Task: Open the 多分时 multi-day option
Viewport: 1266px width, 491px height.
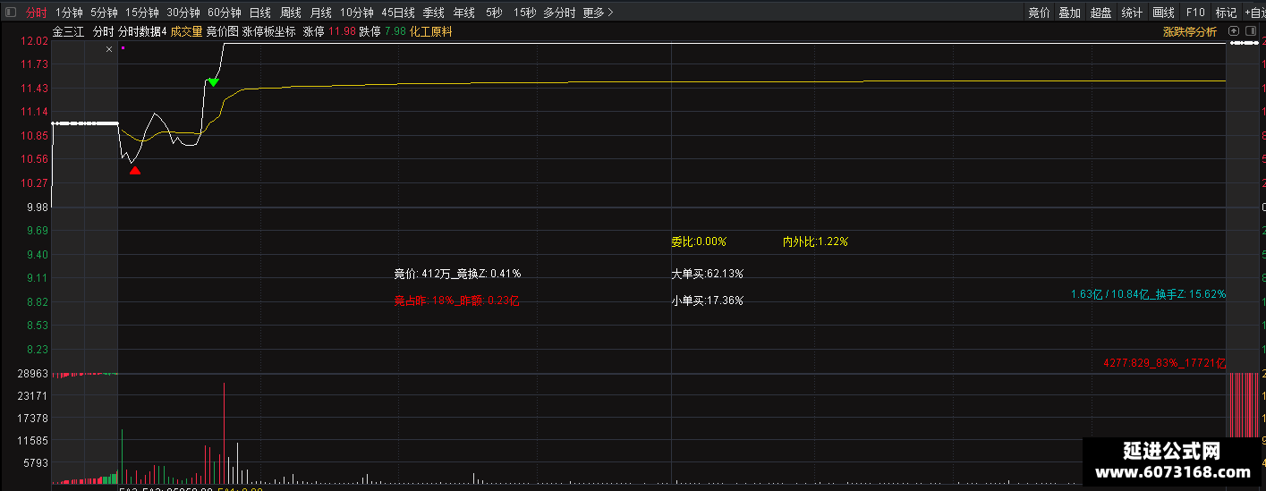Action: (x=559, y=13)
